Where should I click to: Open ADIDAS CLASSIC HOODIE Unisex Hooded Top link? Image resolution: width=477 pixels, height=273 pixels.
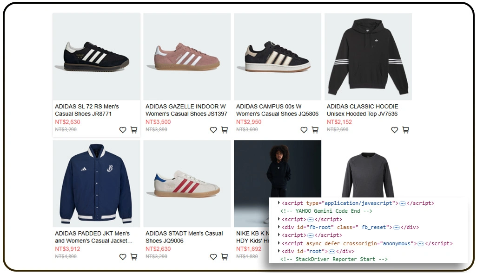(362, 110)
